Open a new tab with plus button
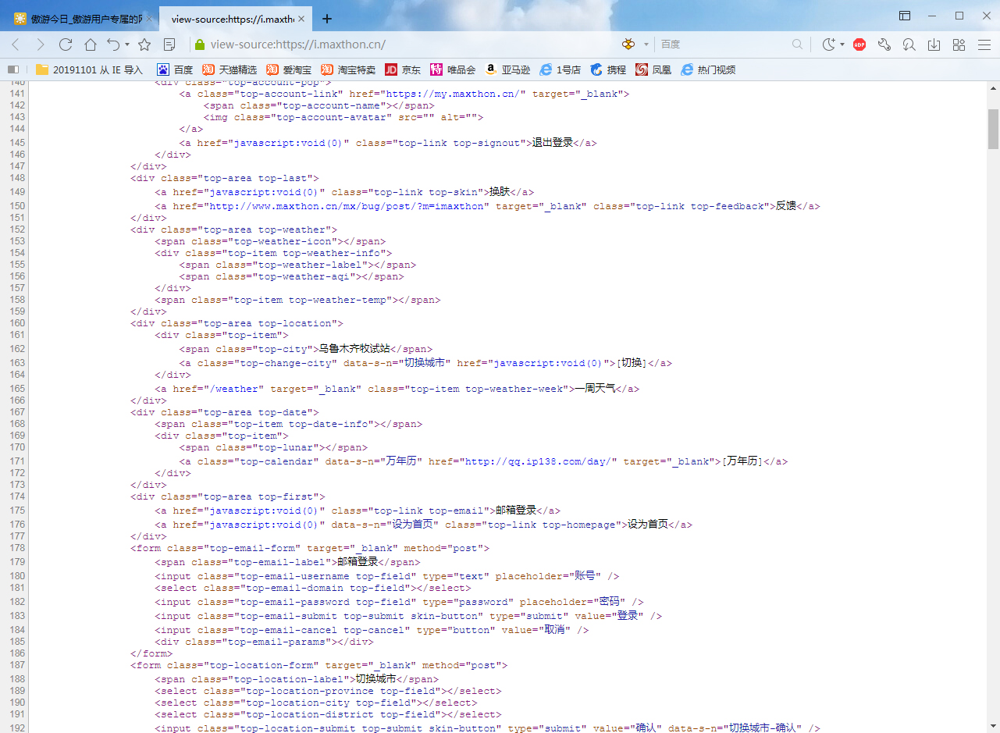This screenshot has height=733, width=1000. pyautogui.click(x=327, y=19)
